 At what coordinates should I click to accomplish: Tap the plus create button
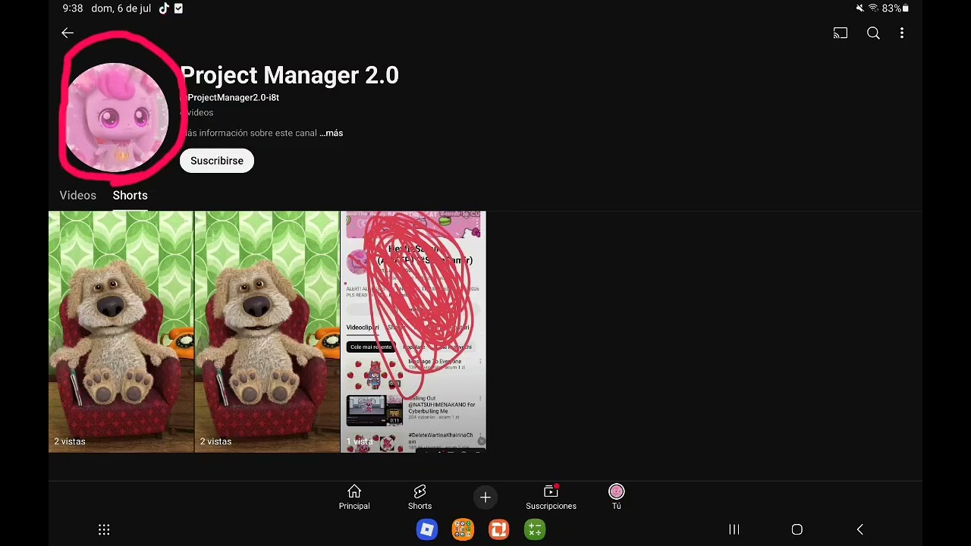pos(485,497)
